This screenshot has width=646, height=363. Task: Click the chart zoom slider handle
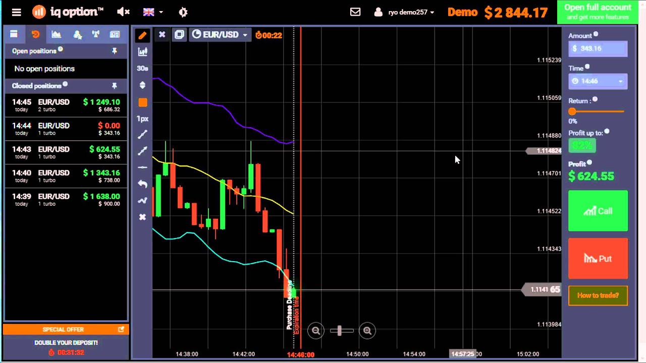click(x=339, y=331)
